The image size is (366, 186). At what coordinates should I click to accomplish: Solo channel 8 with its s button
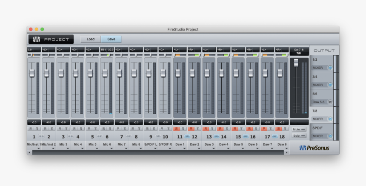point(139,129)
